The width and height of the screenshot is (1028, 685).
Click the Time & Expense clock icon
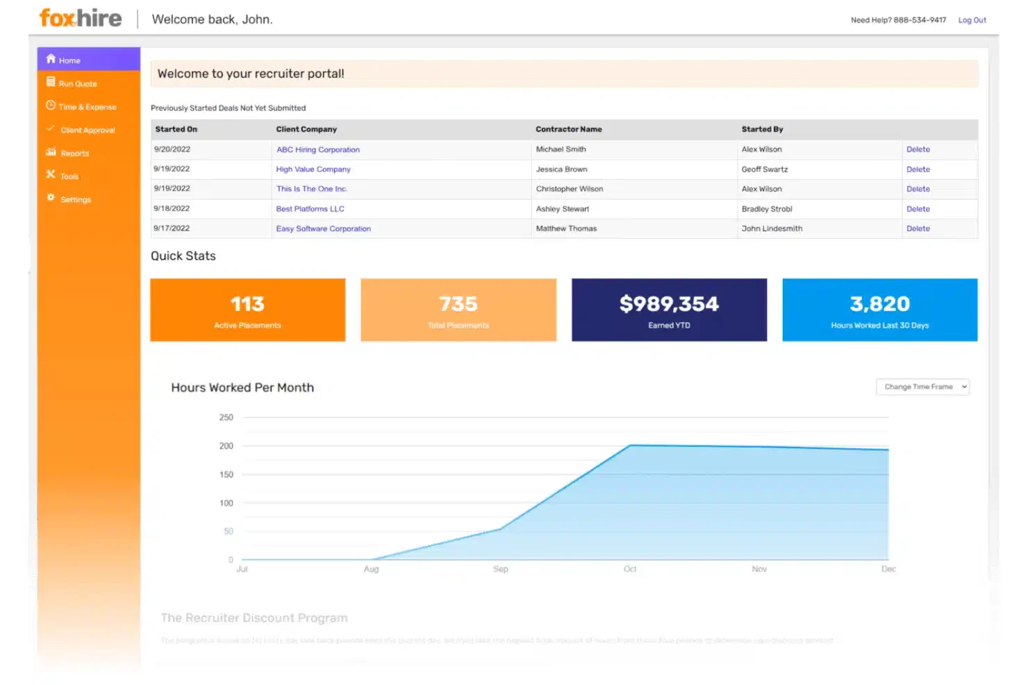tap(51, 105)
